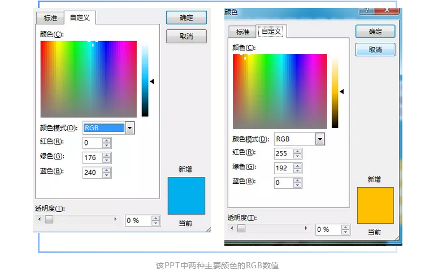Viewport: 438px width, 279px height.
Task: Click the green value field showing 192
Action: click(x=284, y=168)
